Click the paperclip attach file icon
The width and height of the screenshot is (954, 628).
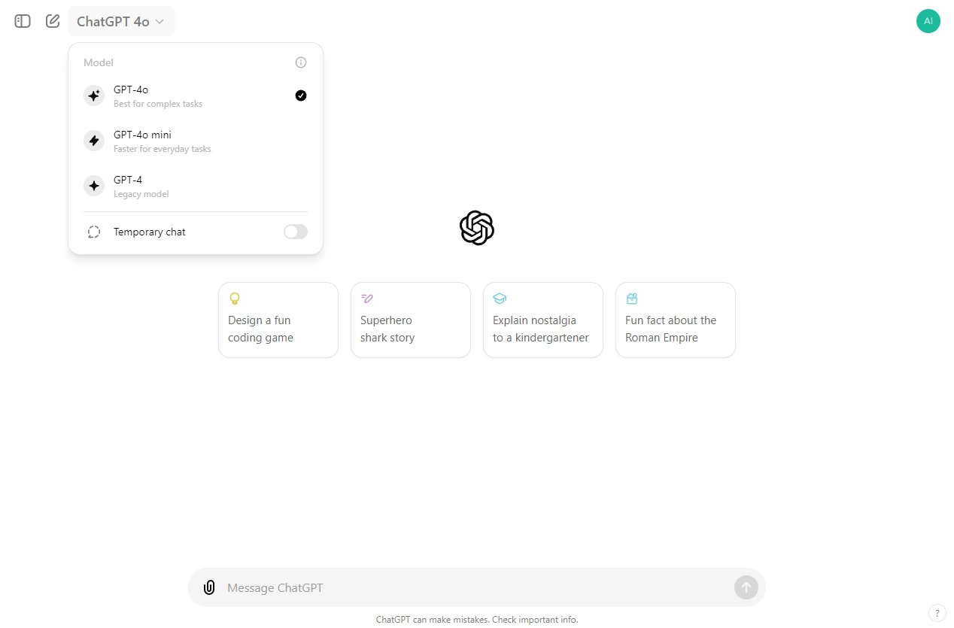[209, 587]
